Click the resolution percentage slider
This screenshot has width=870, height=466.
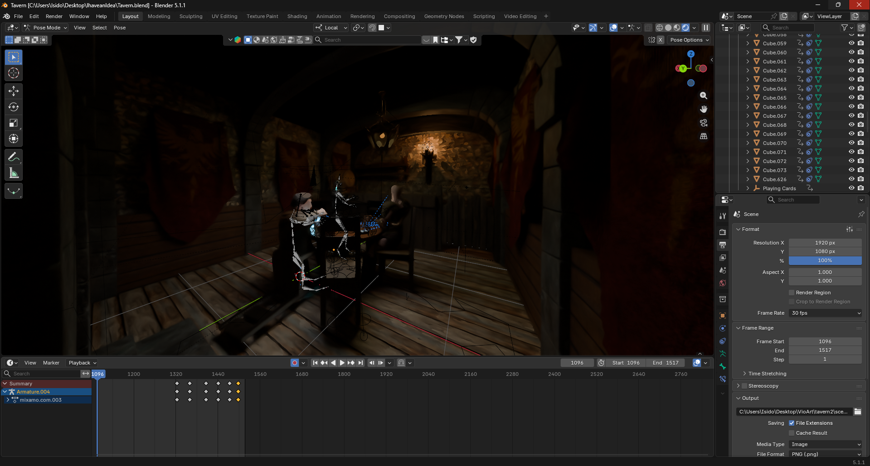click(x=825, y=260)
